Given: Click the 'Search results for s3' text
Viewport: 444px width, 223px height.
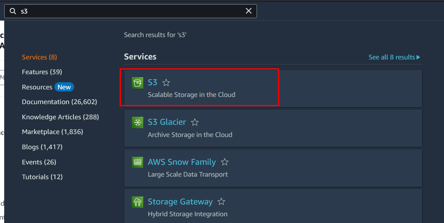Looking at the screenshot, I should [x=155, y=35].
